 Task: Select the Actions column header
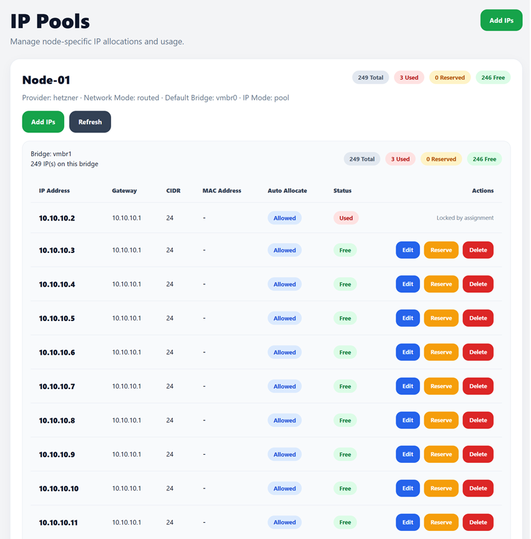click(x=482, y=190)
